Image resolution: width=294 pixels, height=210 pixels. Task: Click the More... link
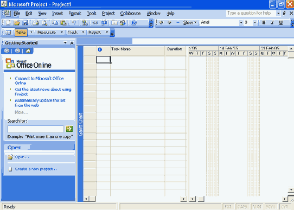21,112
